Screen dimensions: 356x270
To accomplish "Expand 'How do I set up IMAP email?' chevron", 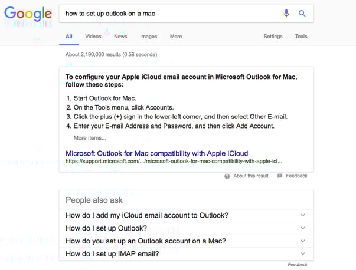I will pyautogui.click(x=303, y=253).
